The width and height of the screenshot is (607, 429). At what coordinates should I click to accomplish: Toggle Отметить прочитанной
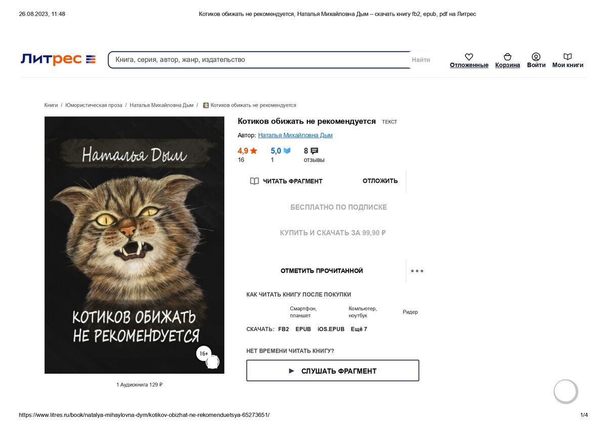tap(322, 271)
